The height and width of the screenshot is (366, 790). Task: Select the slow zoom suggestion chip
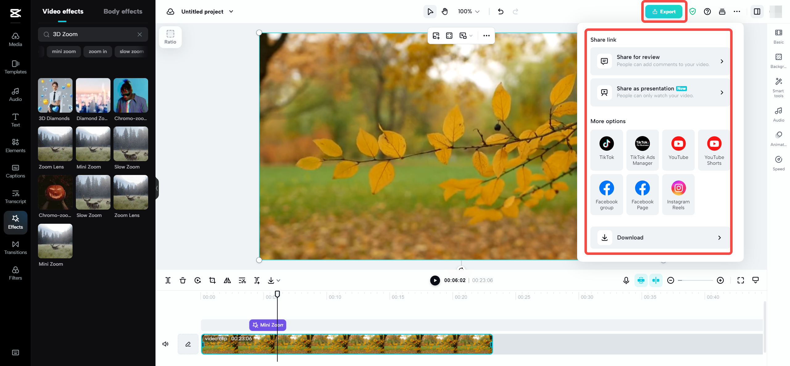(131, 52)
